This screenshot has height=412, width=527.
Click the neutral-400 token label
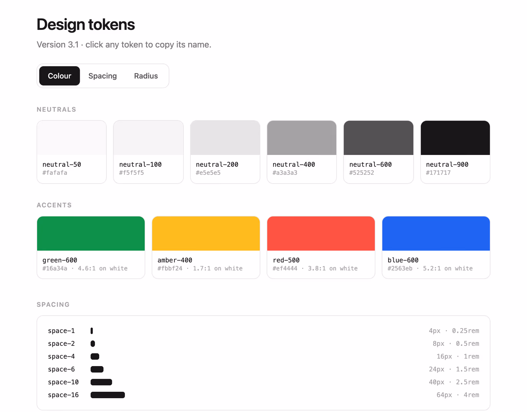pyautogui.click(x=294, y=164)
